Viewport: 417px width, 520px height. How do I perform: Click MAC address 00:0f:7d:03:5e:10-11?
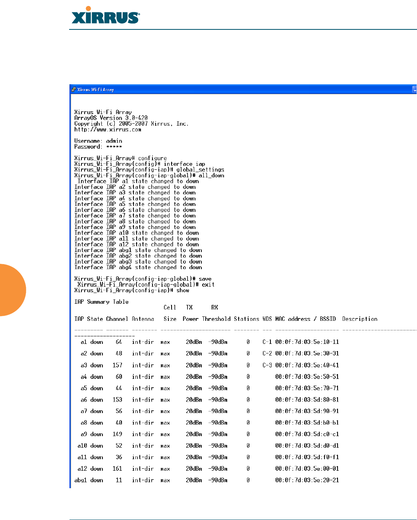coord(307,342)
